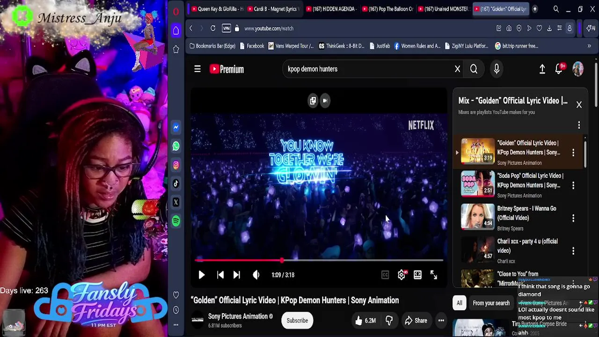Clear the YouTube search text
Viewport: 599px width, 337px height.
(458, 69)
